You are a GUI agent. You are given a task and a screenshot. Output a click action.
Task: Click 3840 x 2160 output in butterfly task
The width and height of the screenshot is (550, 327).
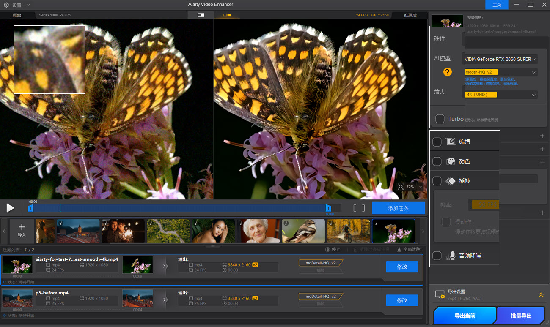[x=239, y=264]
